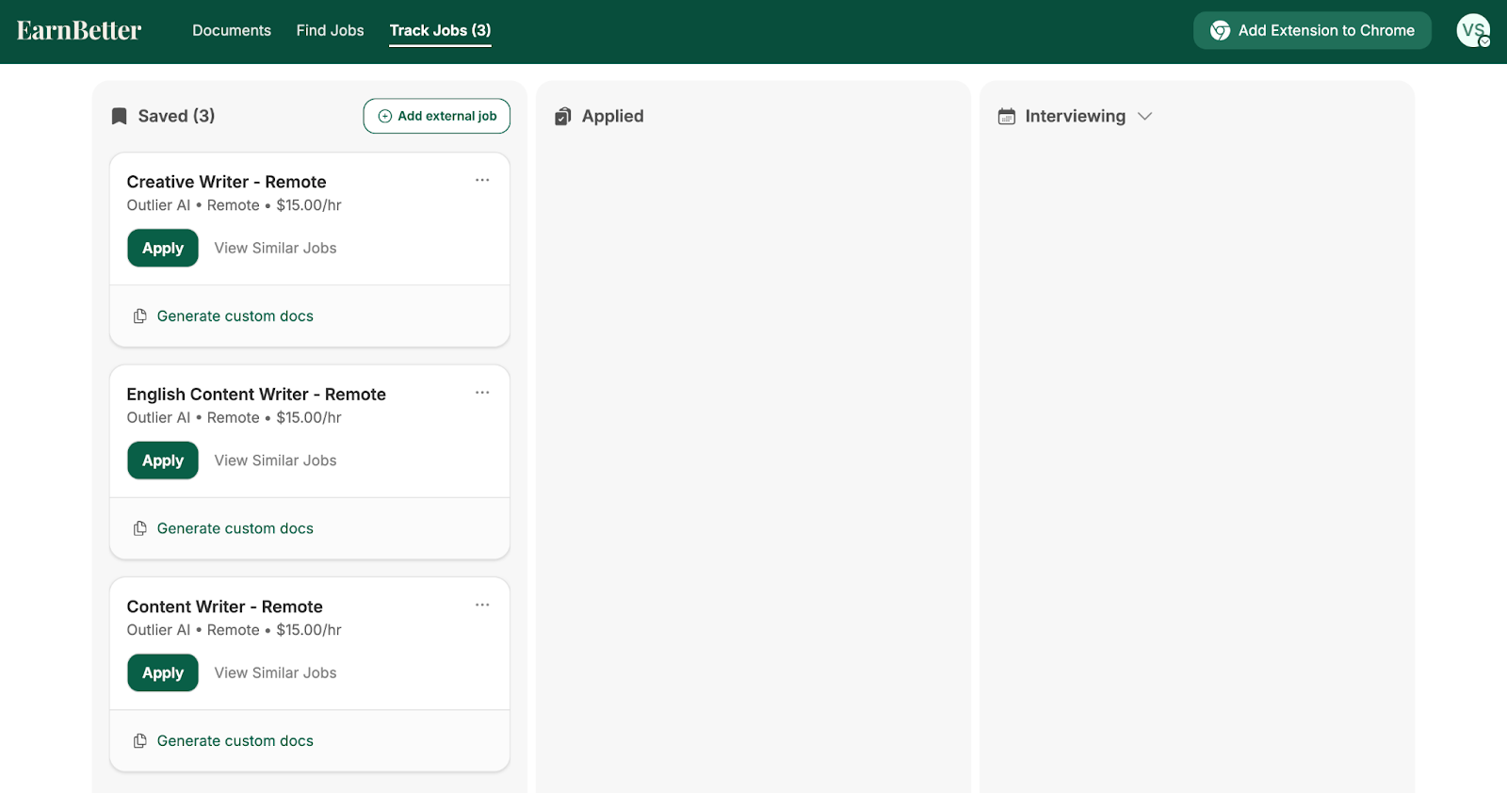Image resolution: width=1507 pixels, height=793 pixels.
Task: Open three-dot menu on Content Writer - Remote card
Action: [482, 605]
